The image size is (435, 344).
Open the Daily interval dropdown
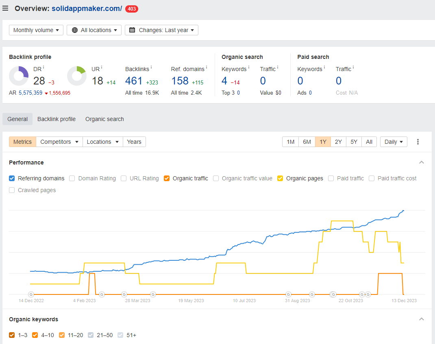pyautogui.click(x=394, y=142)
